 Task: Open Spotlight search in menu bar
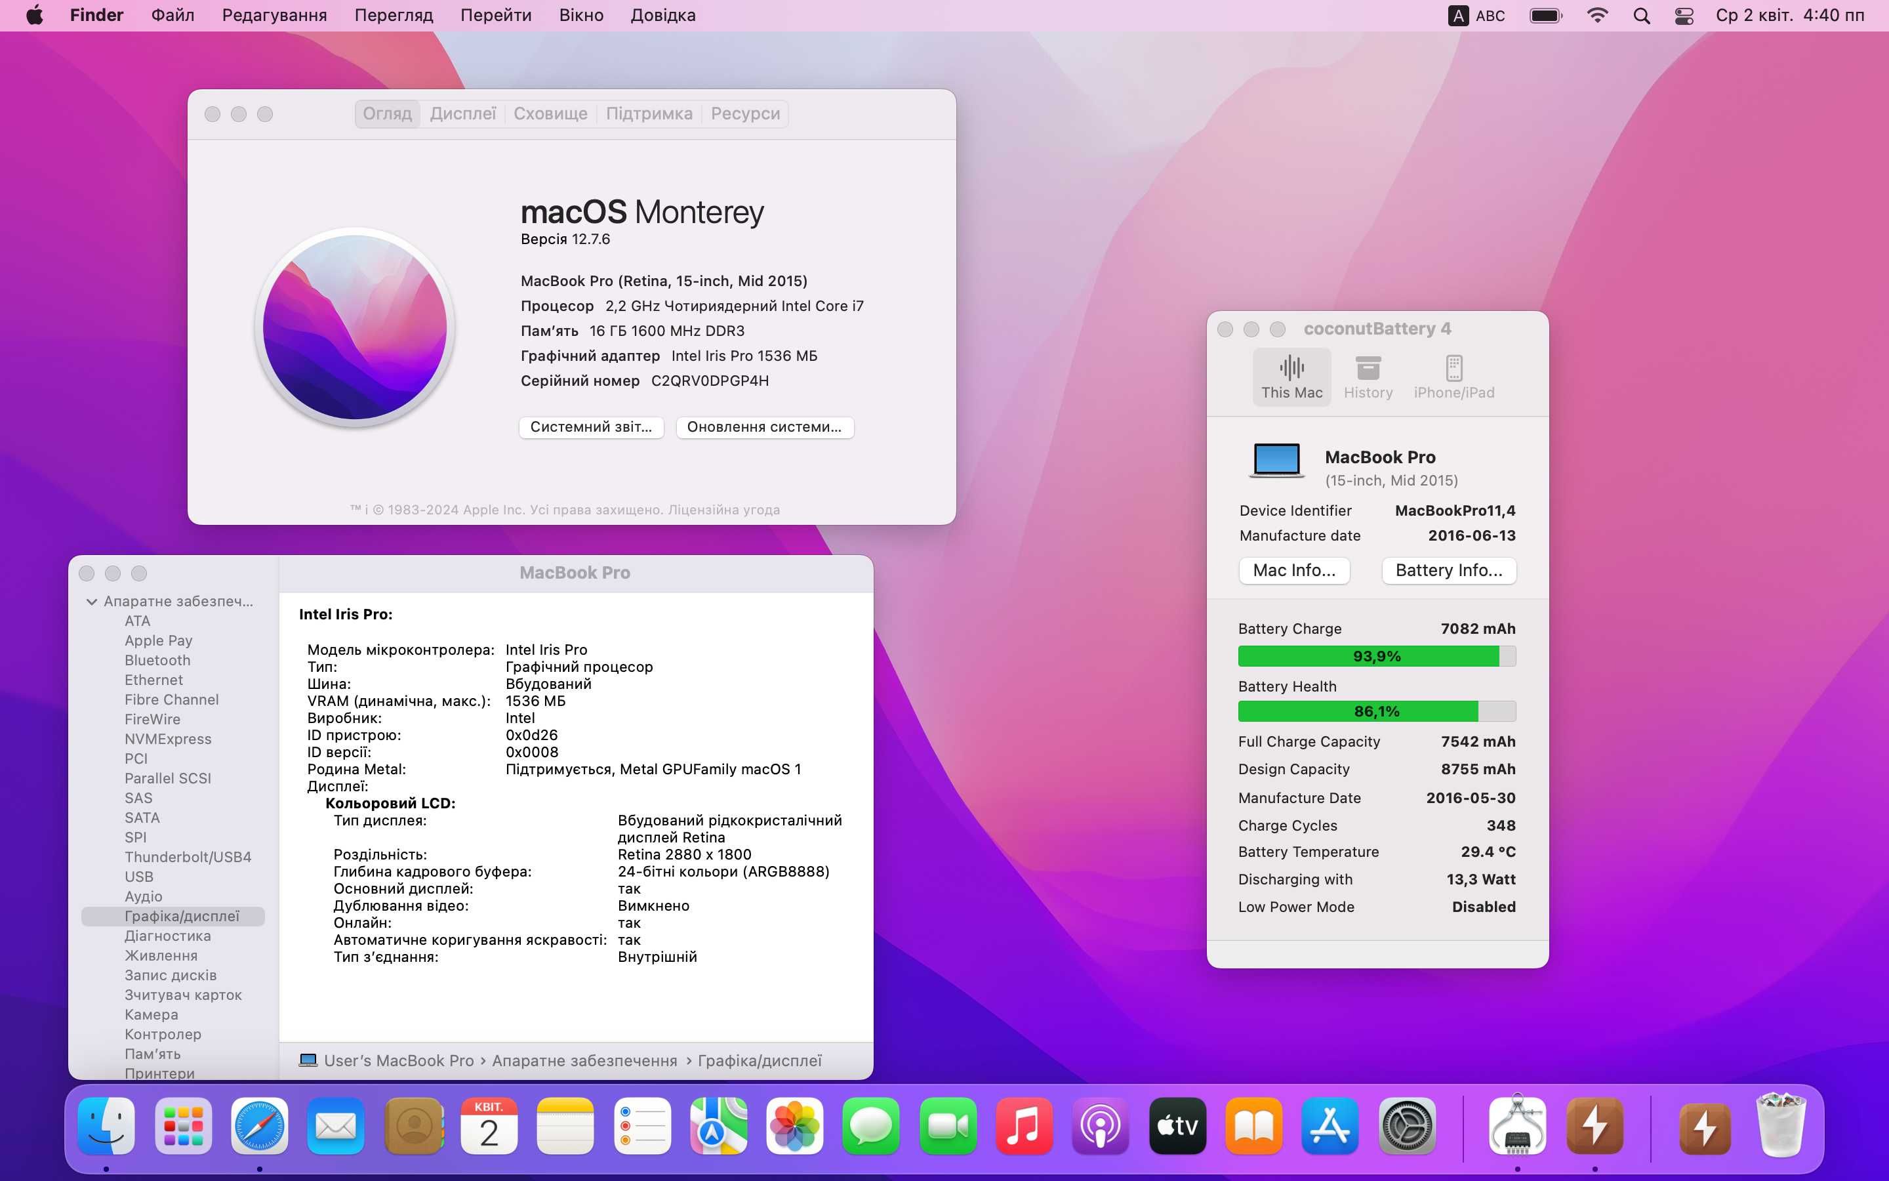(x=1641, y=16)
